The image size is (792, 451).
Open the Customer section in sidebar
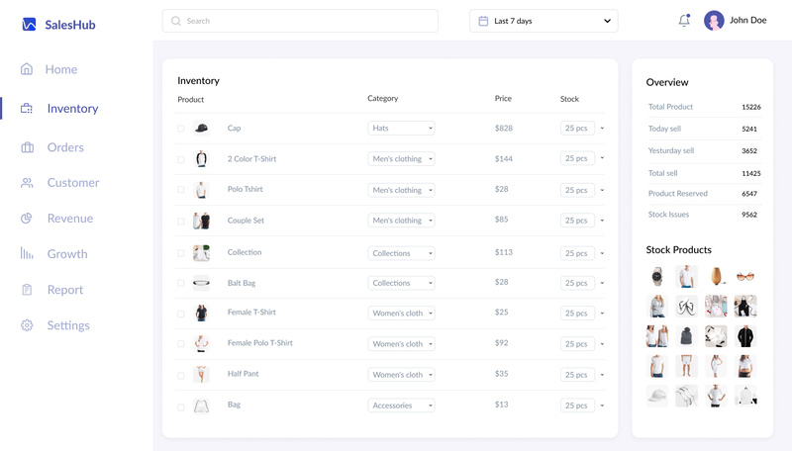point(73,183)
